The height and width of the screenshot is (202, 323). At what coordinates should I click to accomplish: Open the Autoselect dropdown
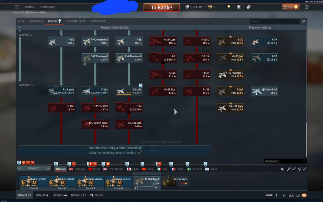(x=285, y=161)
